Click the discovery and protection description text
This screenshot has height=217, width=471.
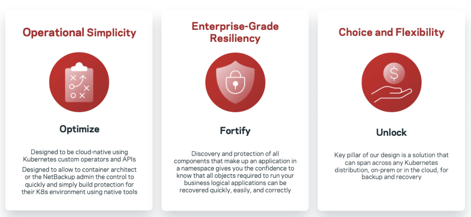tap(235, 172)
